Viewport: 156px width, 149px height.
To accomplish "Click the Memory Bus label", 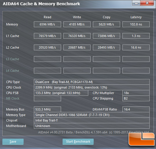I will tap(15, 109).
